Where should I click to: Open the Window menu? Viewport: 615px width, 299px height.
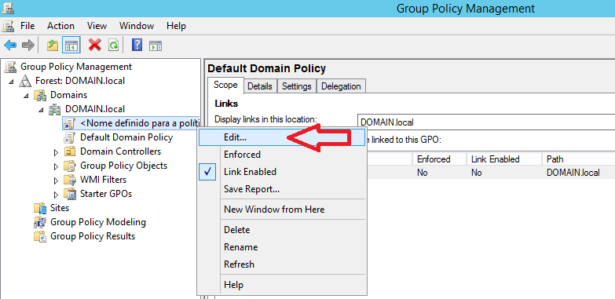[x=137, y=26]
